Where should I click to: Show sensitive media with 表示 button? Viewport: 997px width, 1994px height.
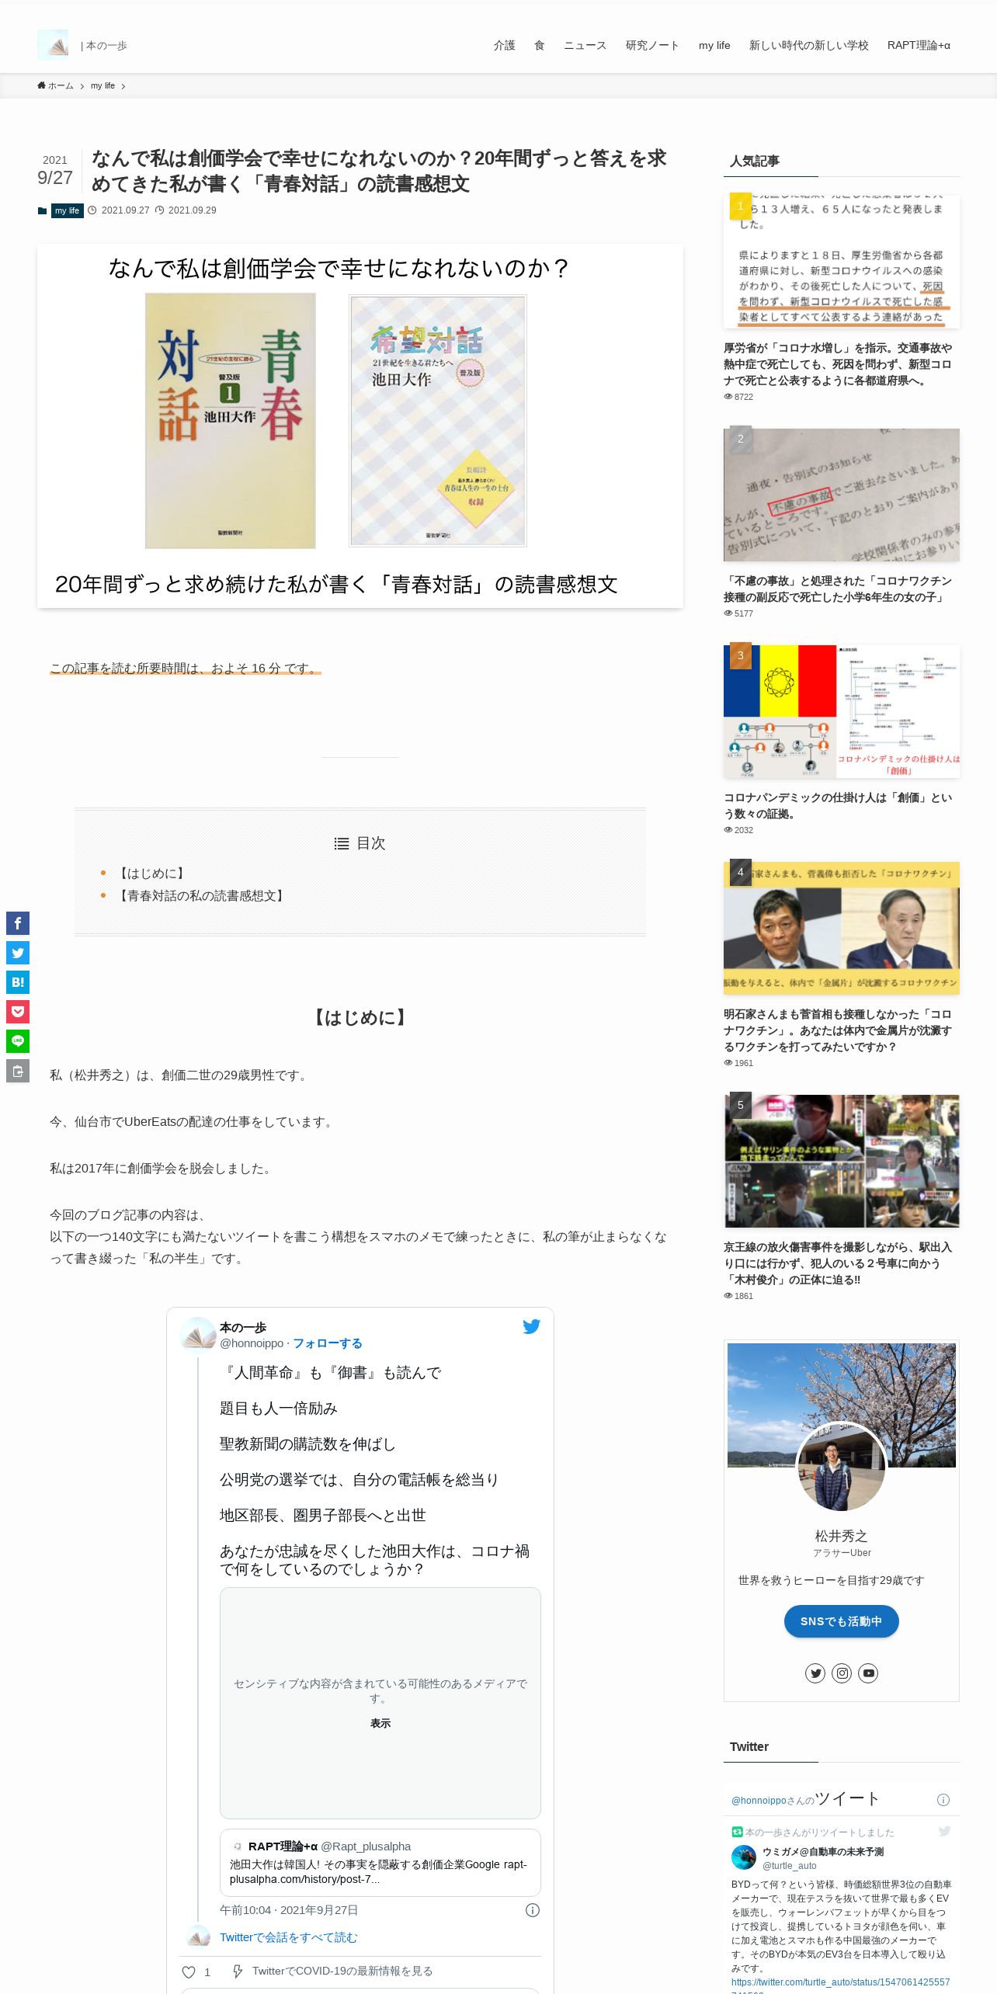pos(380,1723)
